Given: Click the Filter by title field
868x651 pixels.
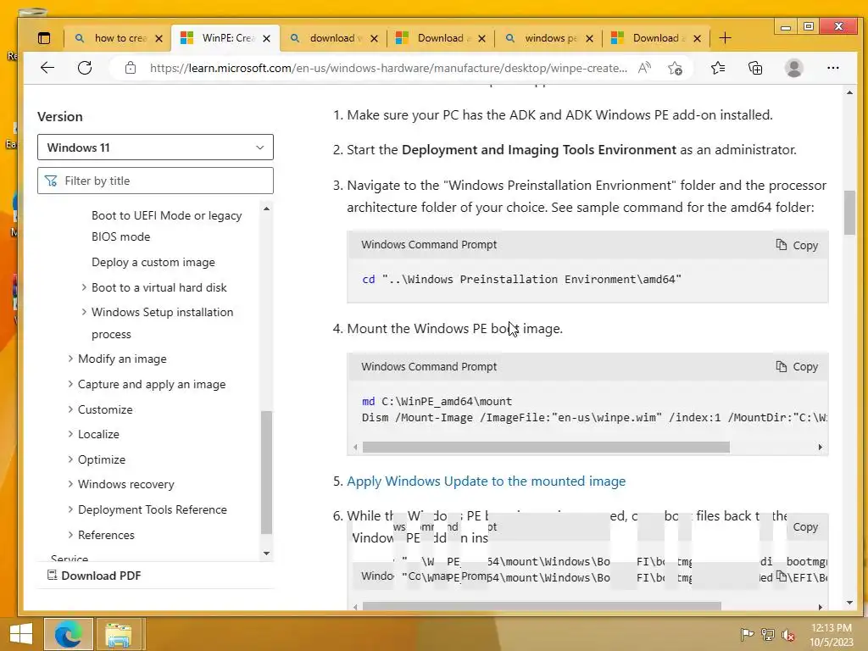Looking at the screenshot, I should coord(155,181).
